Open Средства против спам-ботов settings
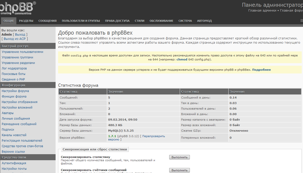 [22, 146]
